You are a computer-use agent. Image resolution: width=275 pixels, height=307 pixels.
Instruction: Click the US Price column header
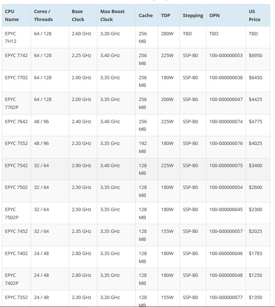[x=258, y=16]
